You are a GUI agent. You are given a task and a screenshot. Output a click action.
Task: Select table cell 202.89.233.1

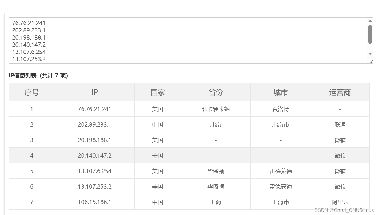pyautogui.click(x=95, y=124)
